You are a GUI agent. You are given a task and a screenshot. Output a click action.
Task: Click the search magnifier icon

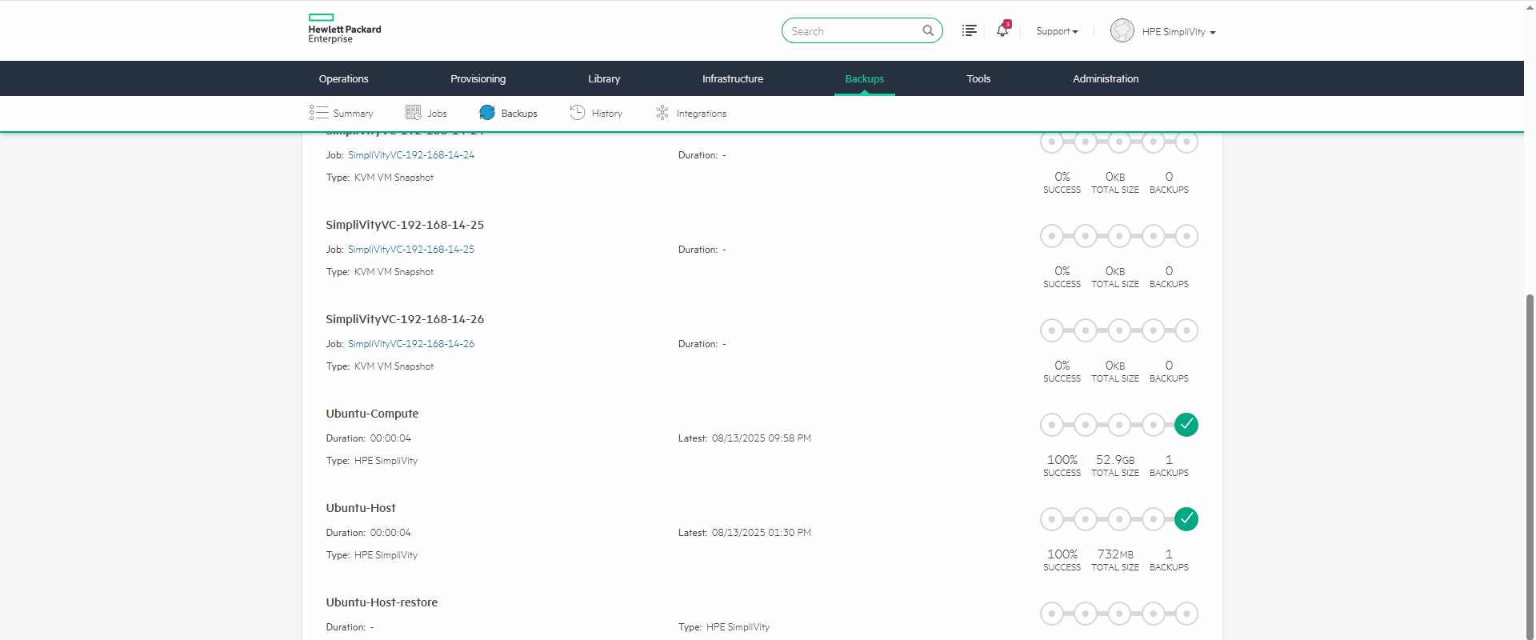tap(928, 31)
